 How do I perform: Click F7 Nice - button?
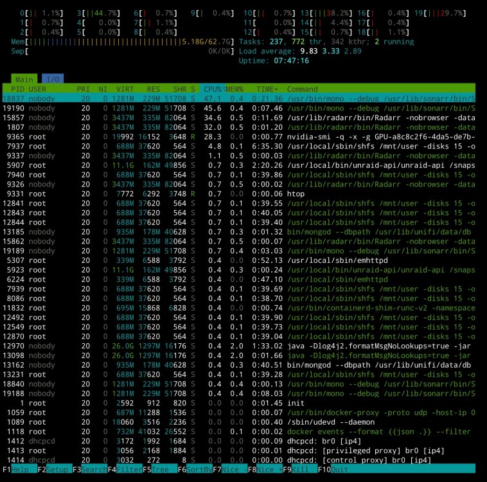point(230,469)
